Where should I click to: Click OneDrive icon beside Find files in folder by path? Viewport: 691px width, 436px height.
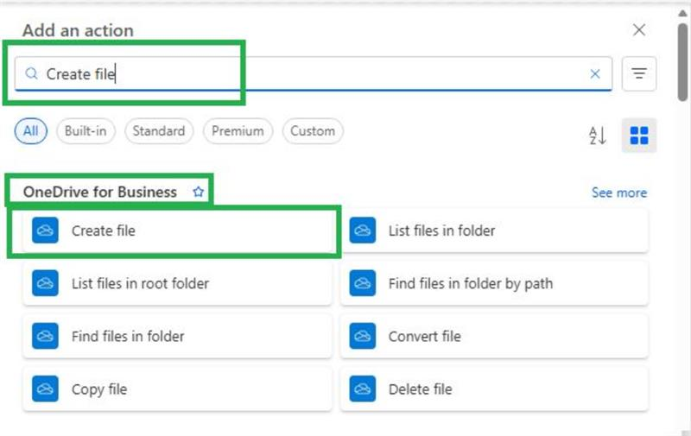(x=362, y=283)
